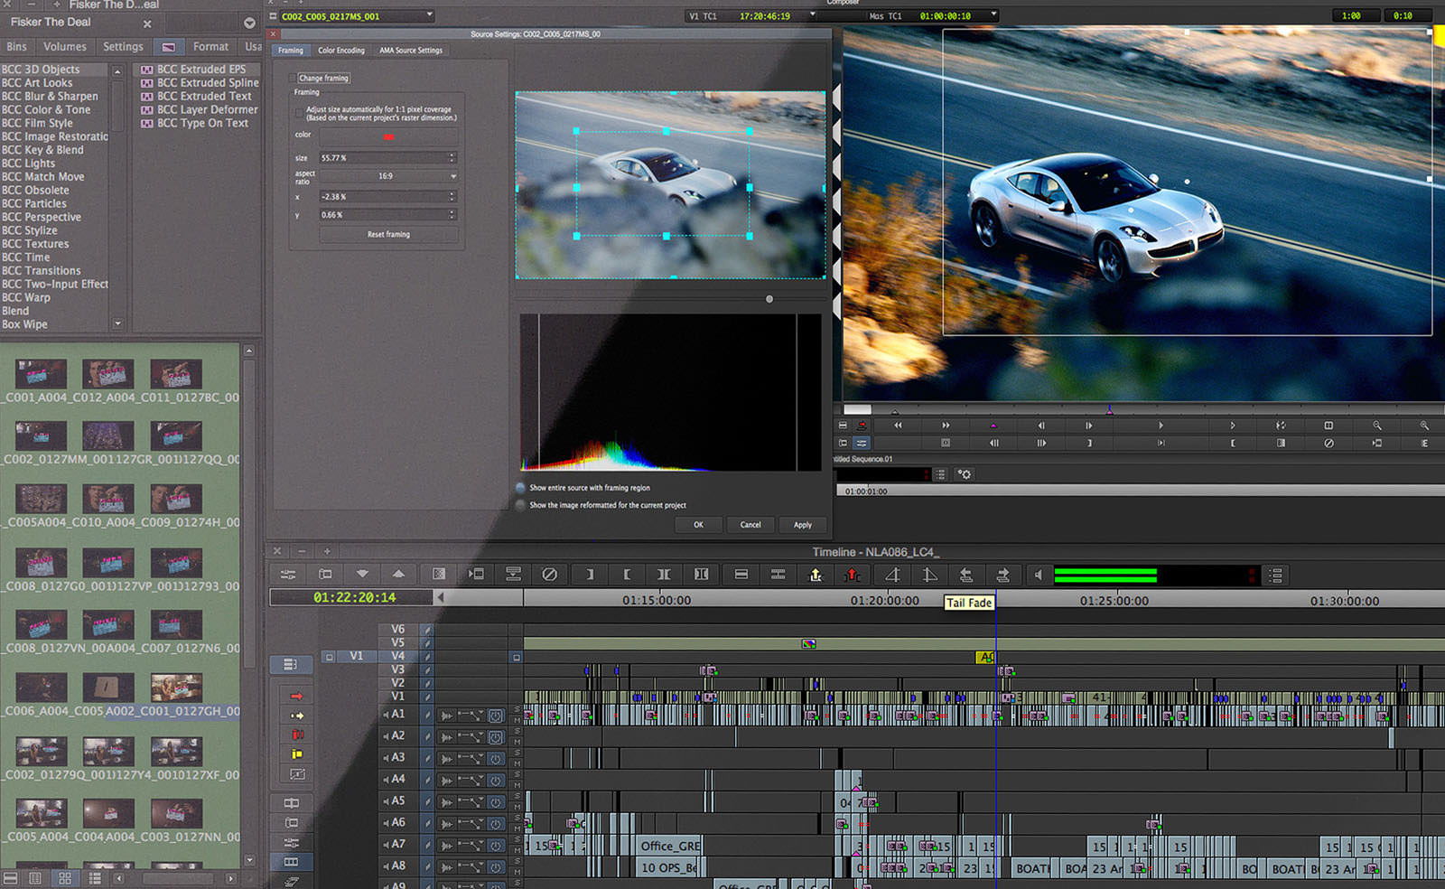Image resolution: width=1445 pixels, height=889 pixels.
Task: Click the gear icon below the Composer monitor
Action: click(x=965, y=474)
